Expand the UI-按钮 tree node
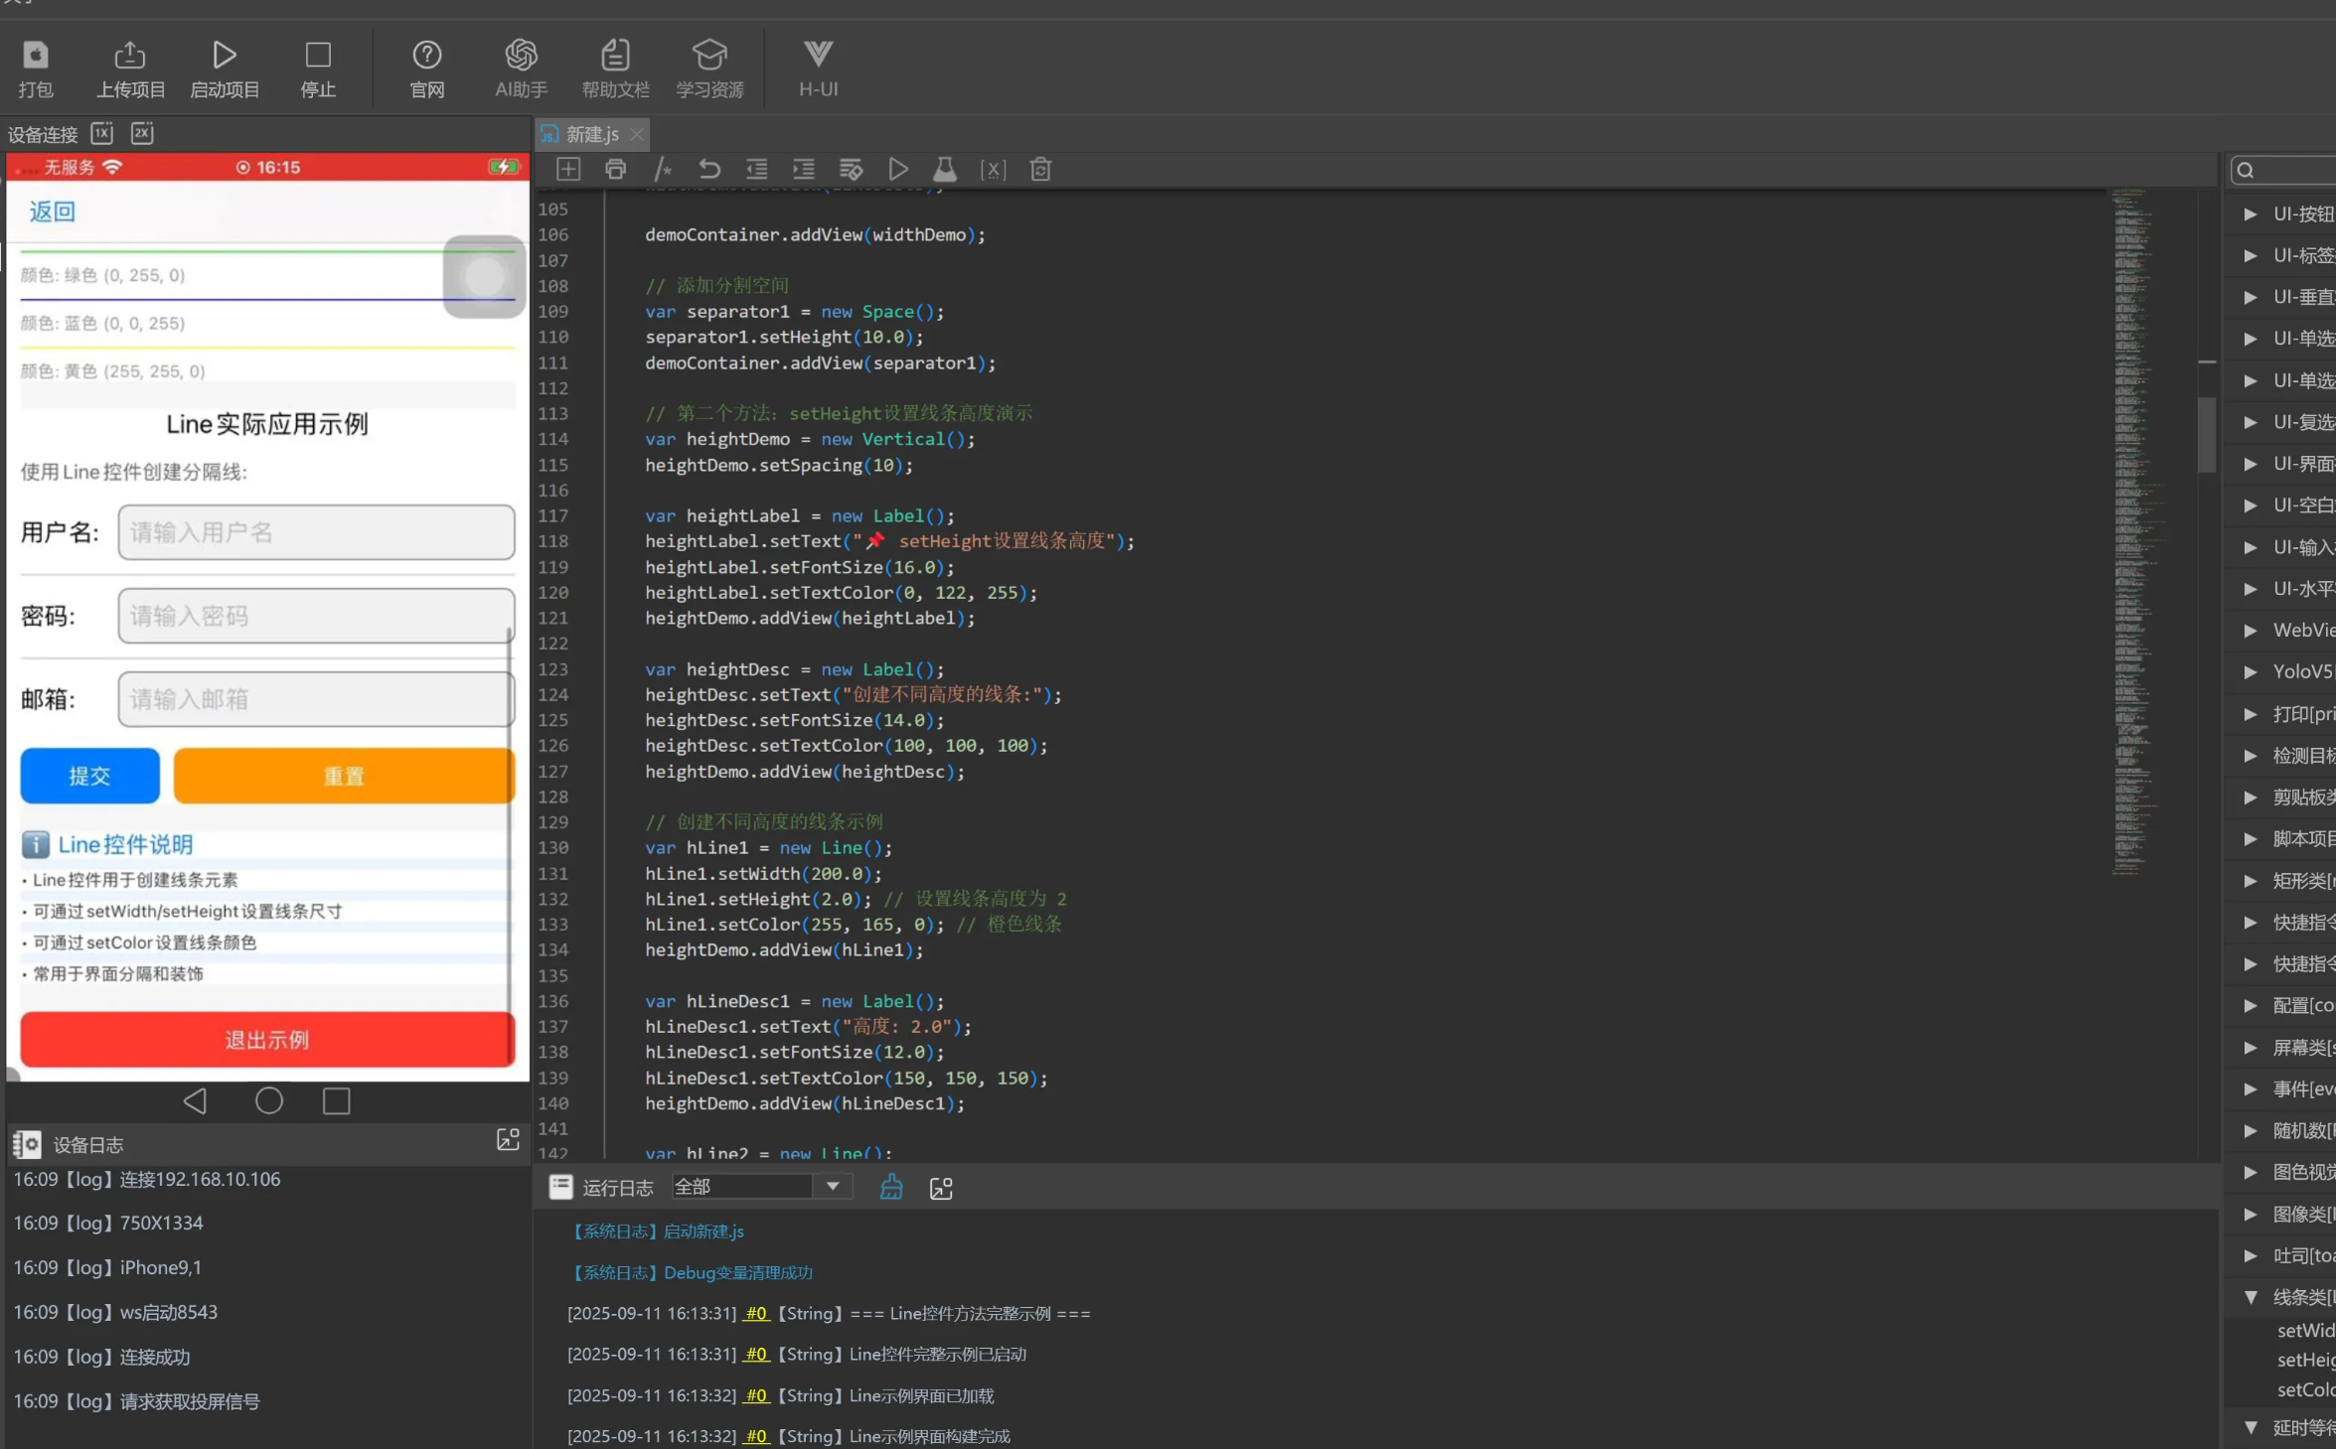 (2252, 215)
